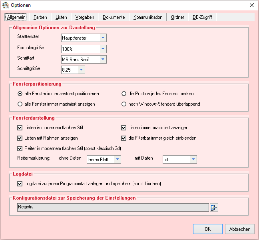Go to the DB-Zugriff tab

(x=202, y=17)
